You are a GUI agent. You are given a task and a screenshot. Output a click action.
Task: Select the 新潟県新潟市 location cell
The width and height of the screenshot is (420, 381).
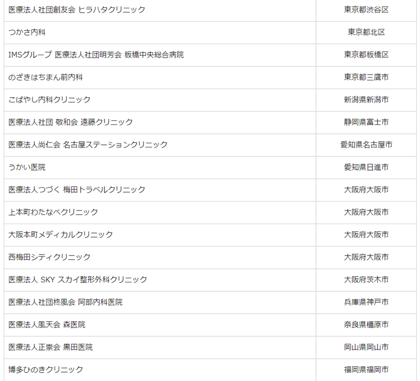coord(366,100)
